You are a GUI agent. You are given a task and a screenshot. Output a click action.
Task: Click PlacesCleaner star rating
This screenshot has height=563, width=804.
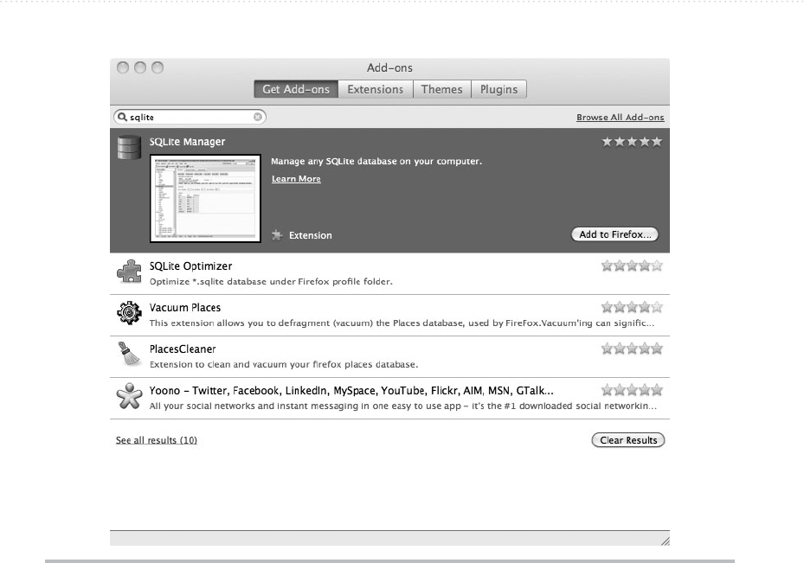click(632, 349)
